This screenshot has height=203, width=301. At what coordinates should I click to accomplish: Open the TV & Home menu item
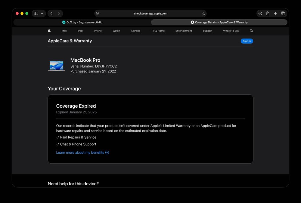point(158,31)
